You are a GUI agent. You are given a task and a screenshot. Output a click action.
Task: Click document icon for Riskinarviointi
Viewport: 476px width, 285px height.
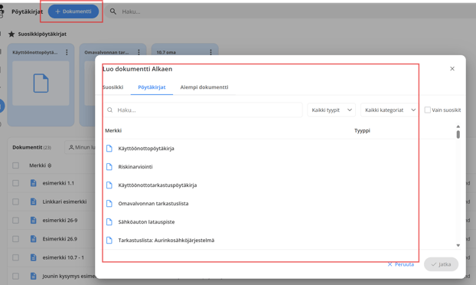click(109, 167)
